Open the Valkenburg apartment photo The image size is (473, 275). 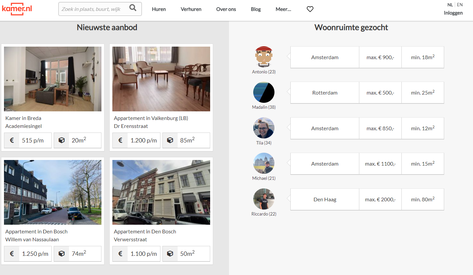[161, 79]
